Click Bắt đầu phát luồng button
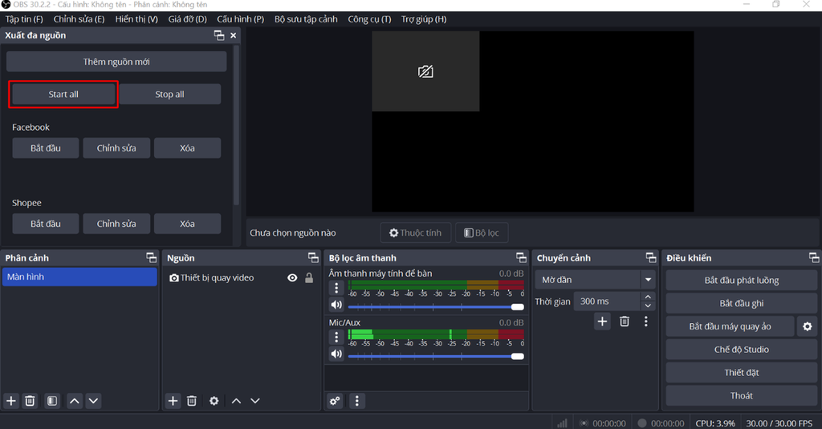This screenshot has width=822, height=429. [x=741, y=280]
